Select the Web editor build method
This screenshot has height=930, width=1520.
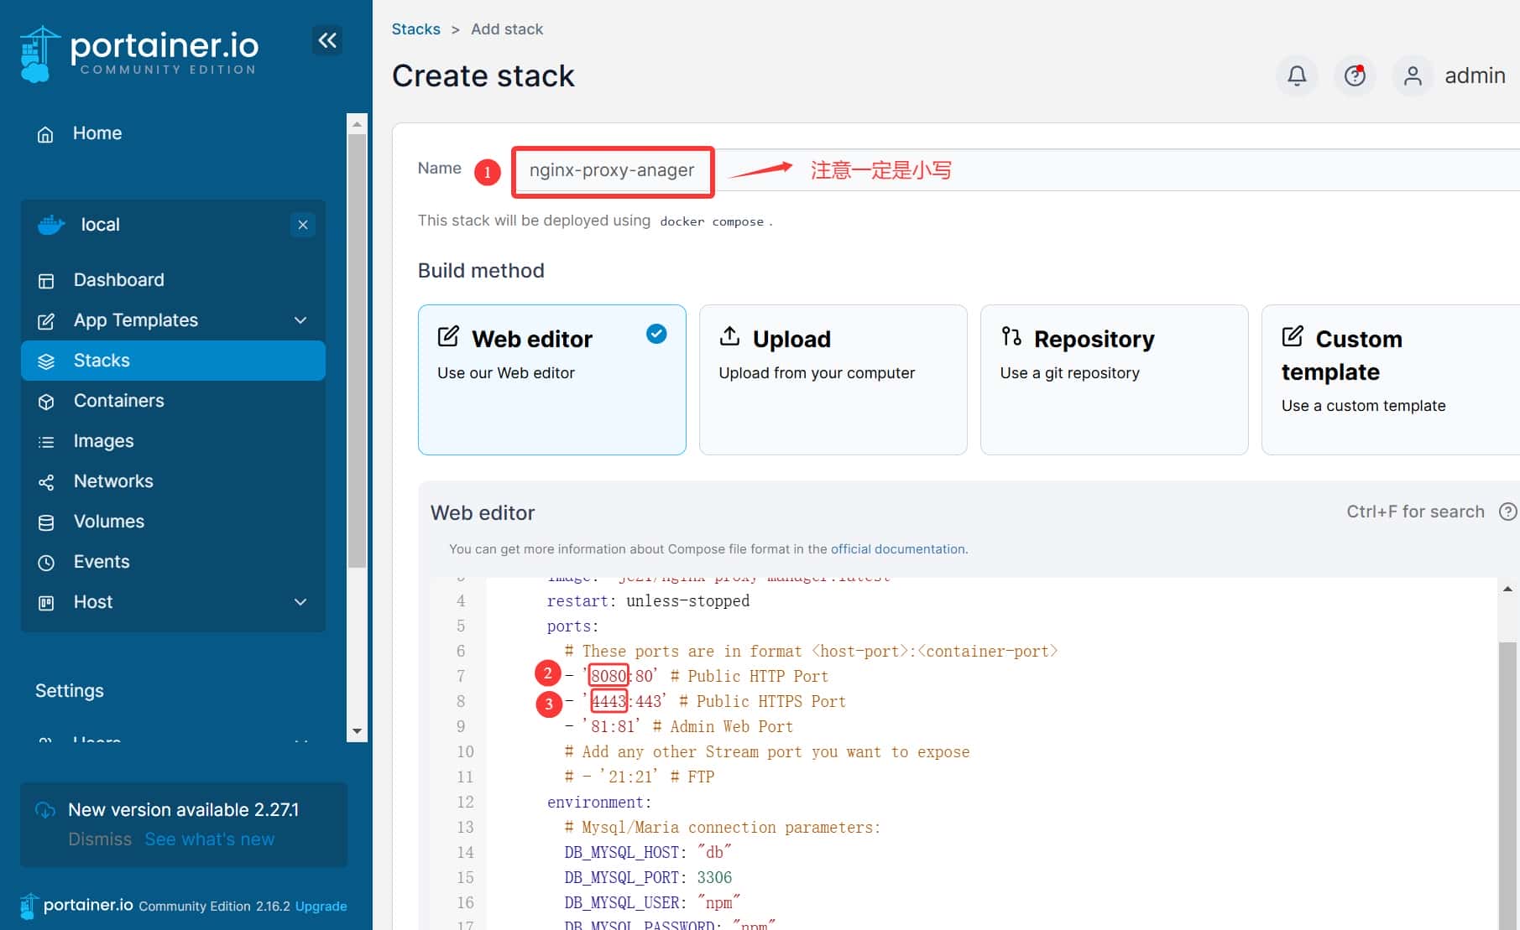coord(551,379)
